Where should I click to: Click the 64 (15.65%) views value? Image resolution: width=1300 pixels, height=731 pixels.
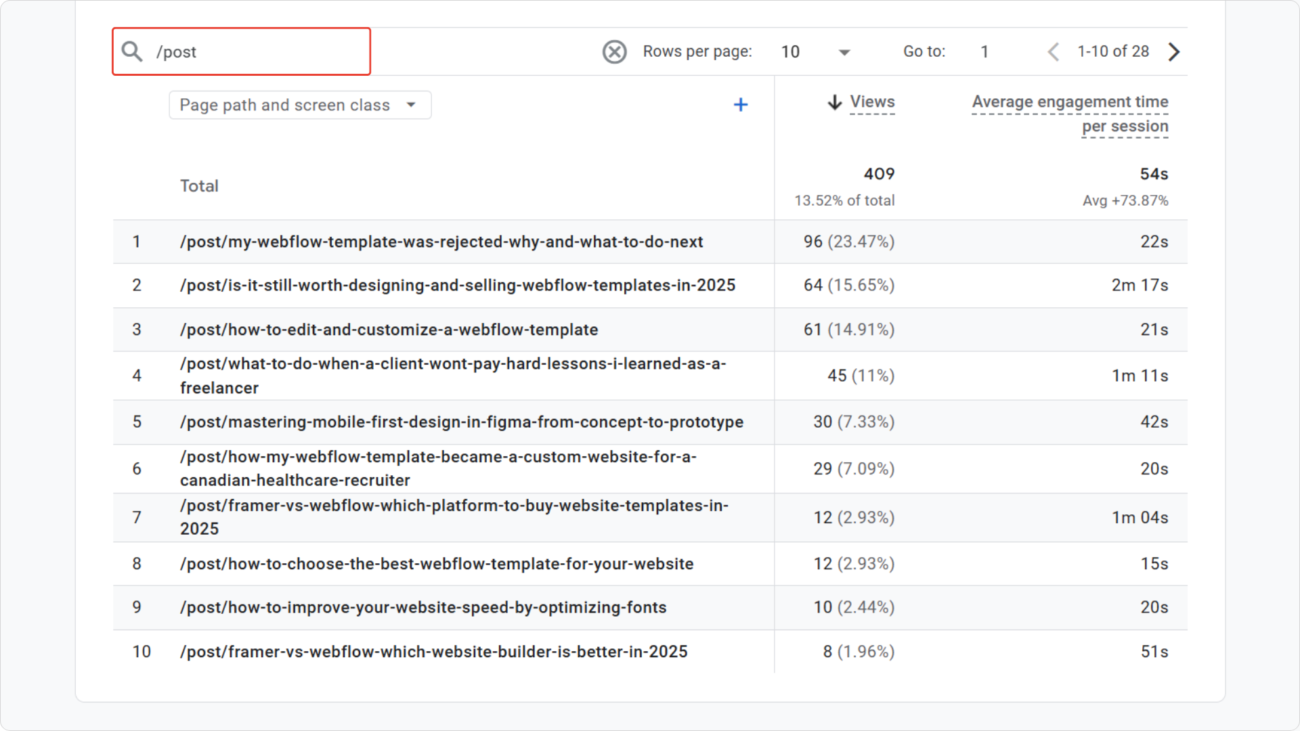(849, 285)
